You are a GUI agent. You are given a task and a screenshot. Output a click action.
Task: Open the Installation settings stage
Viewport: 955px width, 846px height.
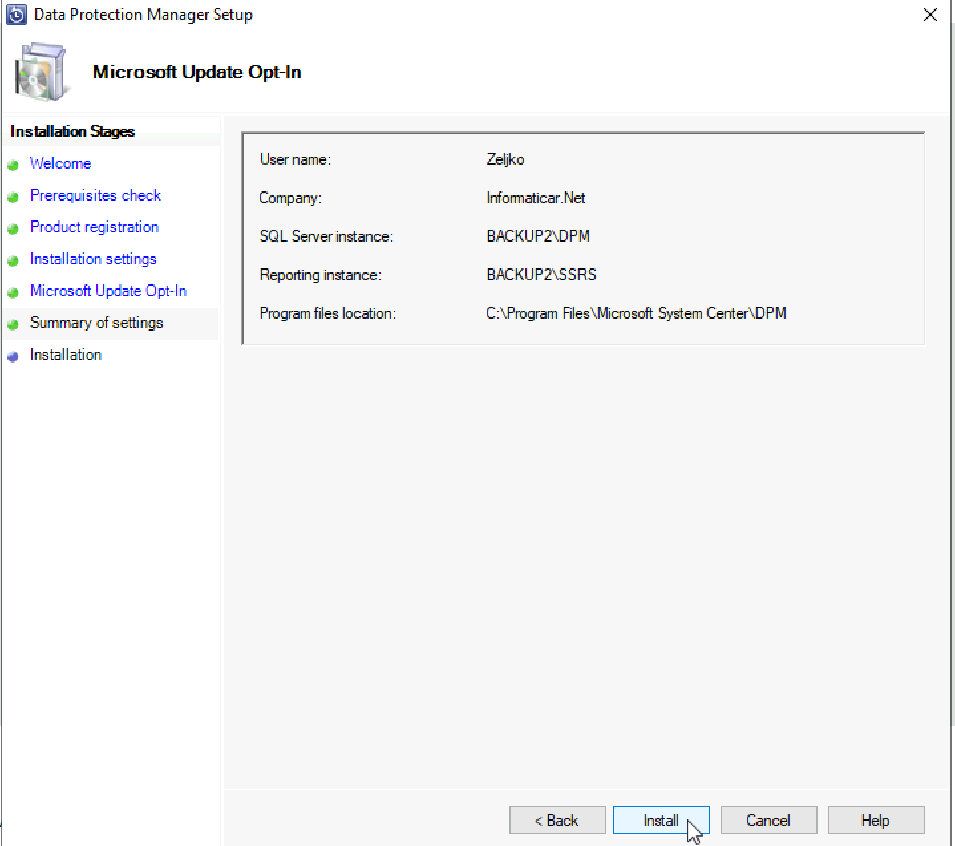93,259
